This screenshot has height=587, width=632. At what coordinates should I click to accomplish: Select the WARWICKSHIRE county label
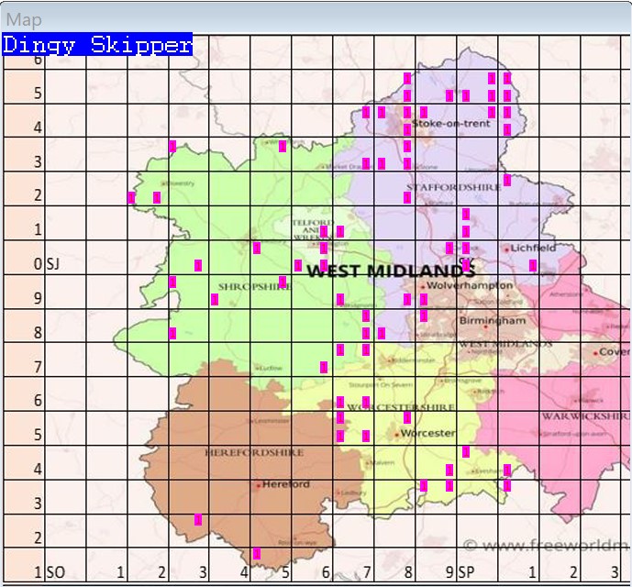[584, 415]
